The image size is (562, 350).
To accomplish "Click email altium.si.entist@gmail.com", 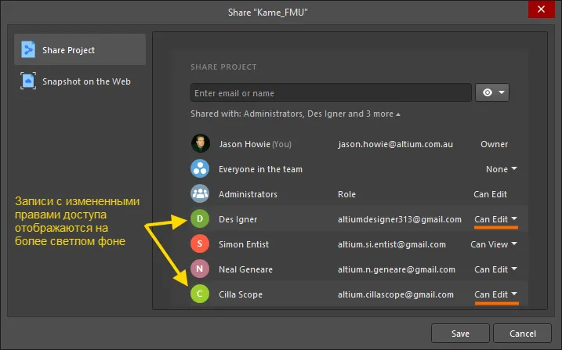I will tap(392, 244).
